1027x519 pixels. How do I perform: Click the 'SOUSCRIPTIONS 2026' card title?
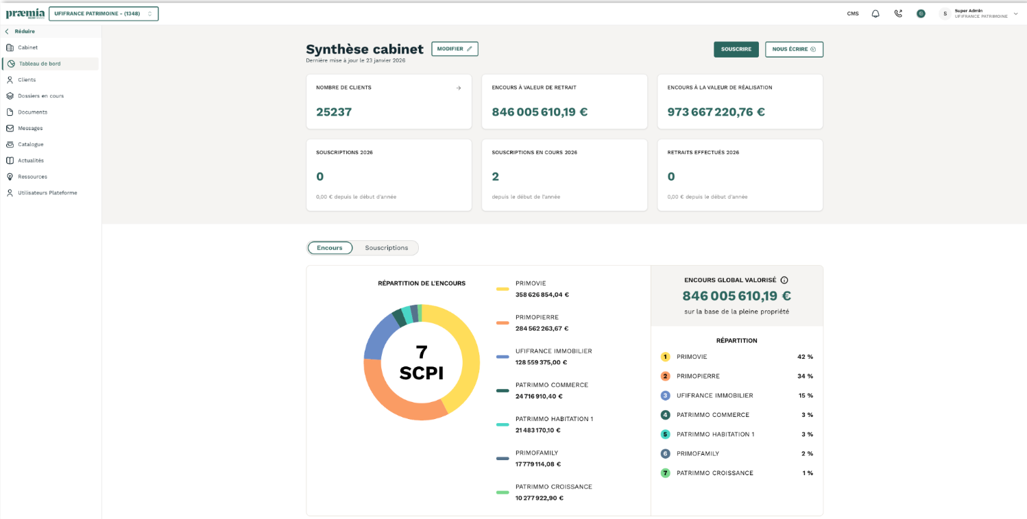[x=344, y=153]
